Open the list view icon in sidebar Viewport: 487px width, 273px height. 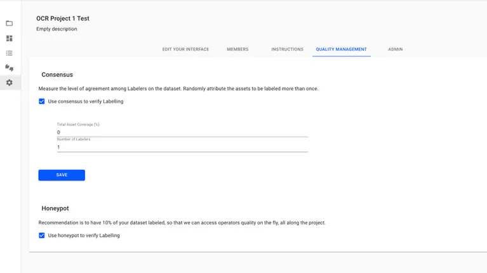click(9, 53)
